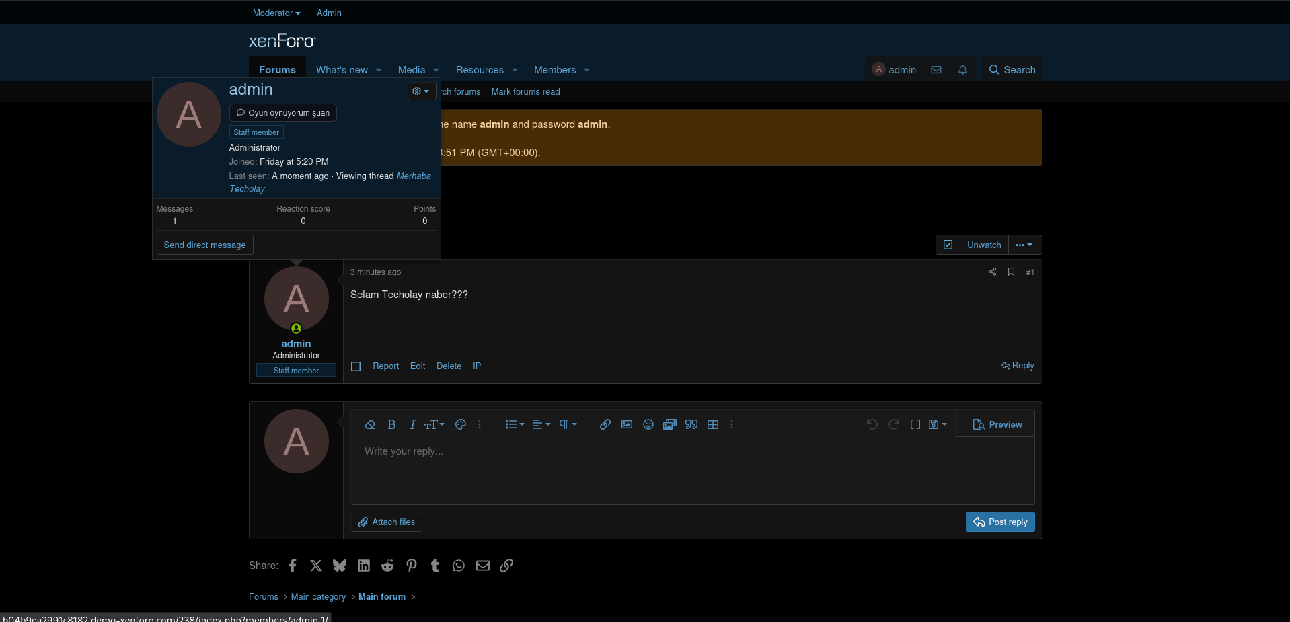The width and height of the screenshot is (1290, 622).
Task: Toggle BB code mode brackets icon
Action: coord(915,424)
